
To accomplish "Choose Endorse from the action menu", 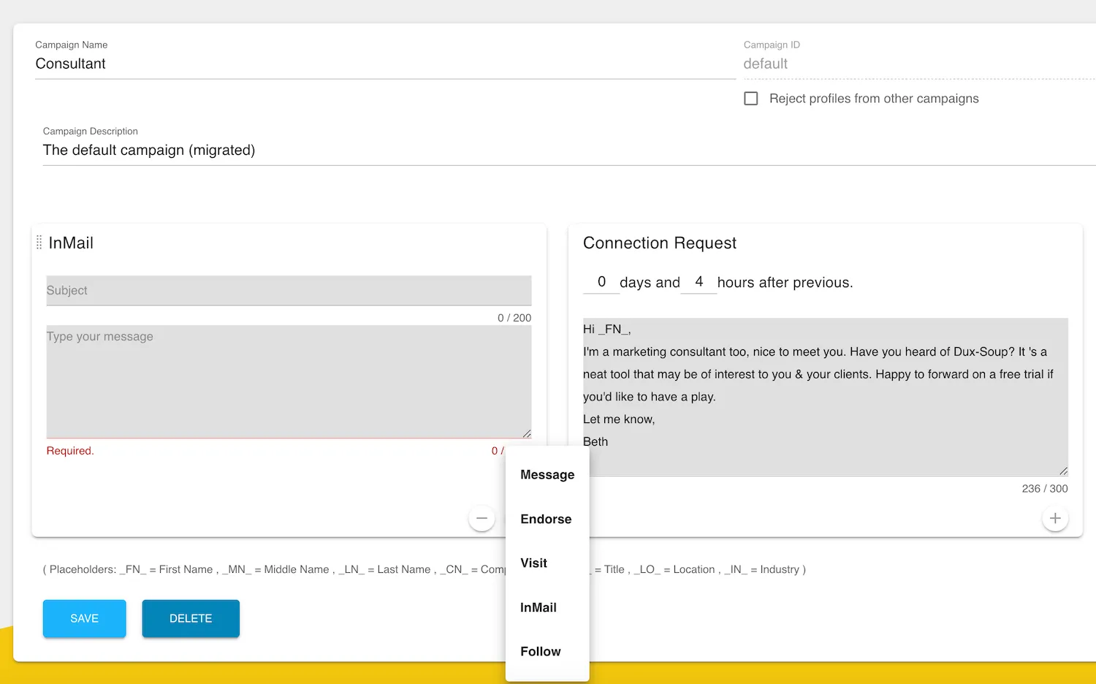I will pos(547,519).
